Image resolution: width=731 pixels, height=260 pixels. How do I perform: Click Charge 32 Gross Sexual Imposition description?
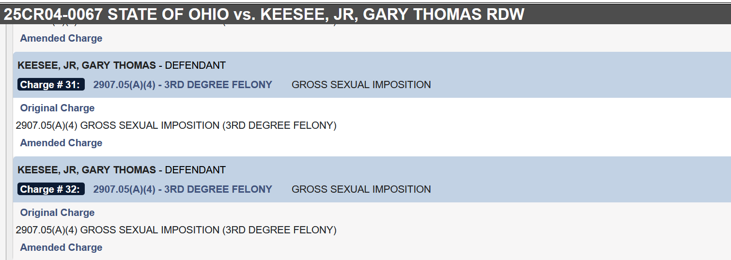(361, 189)
